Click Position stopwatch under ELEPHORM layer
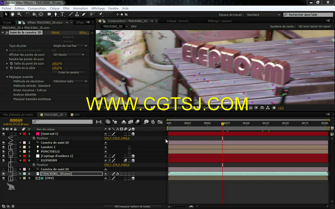335x209 pixels. (34, 165)
